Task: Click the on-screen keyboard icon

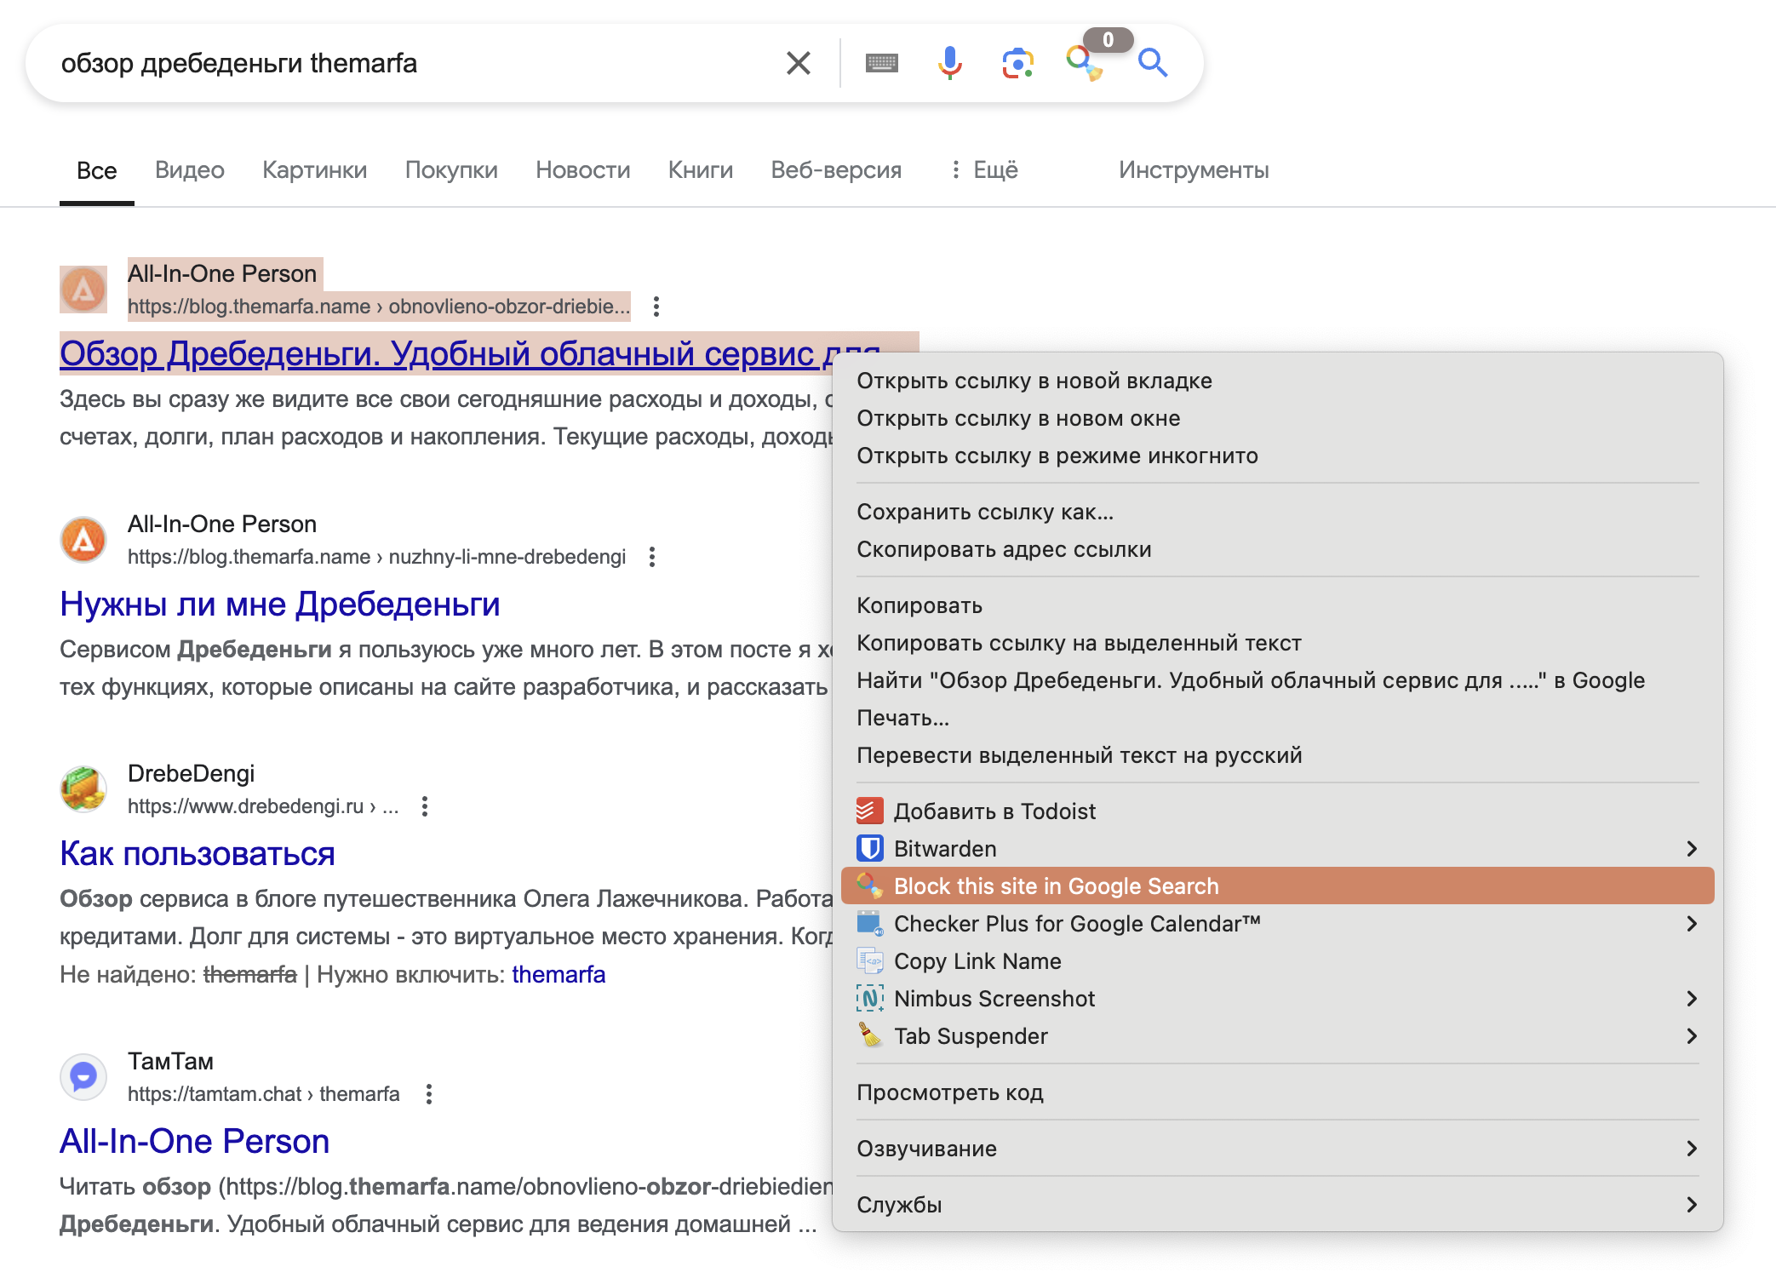Action: [x=881, y=63]
